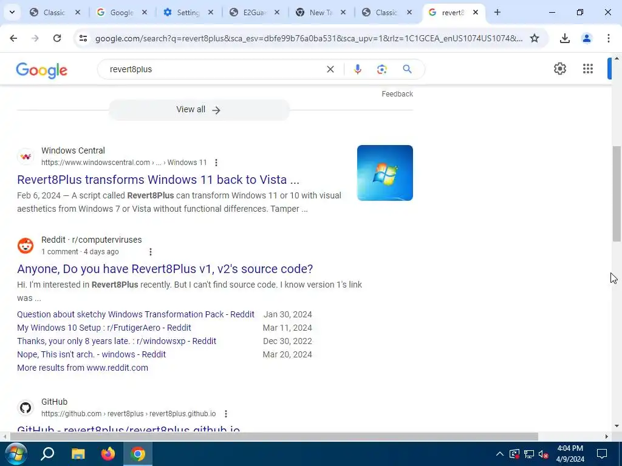
Task: Start voice search with the microphone
Action: [x=357, y=69]
